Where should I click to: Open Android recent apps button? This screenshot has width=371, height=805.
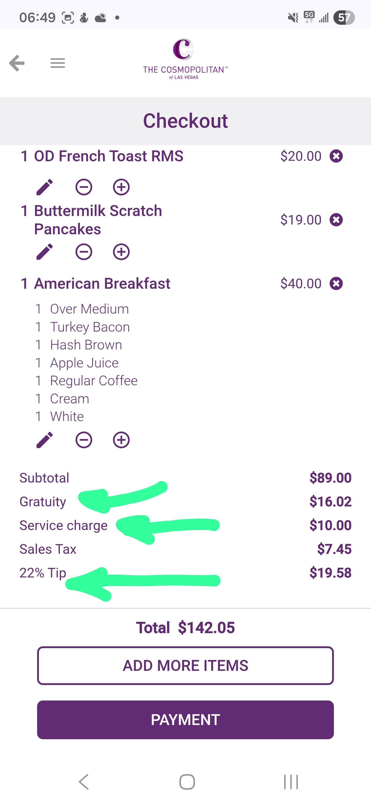point(291,782)
